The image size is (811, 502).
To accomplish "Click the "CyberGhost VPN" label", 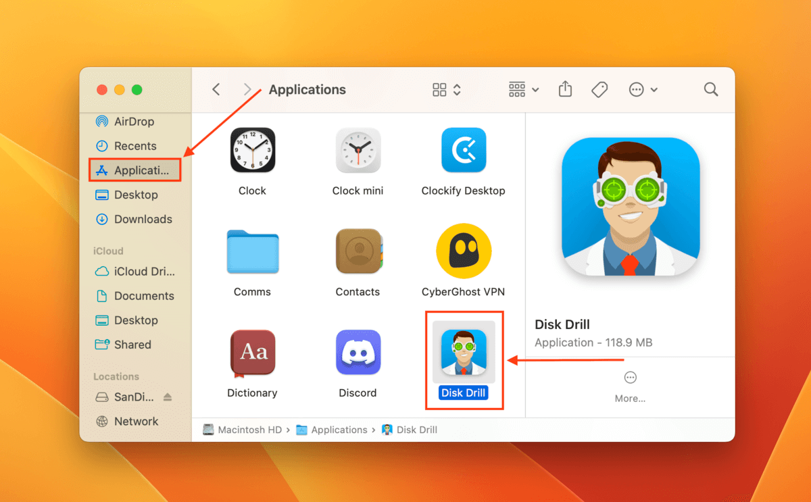I will [463, 292].
